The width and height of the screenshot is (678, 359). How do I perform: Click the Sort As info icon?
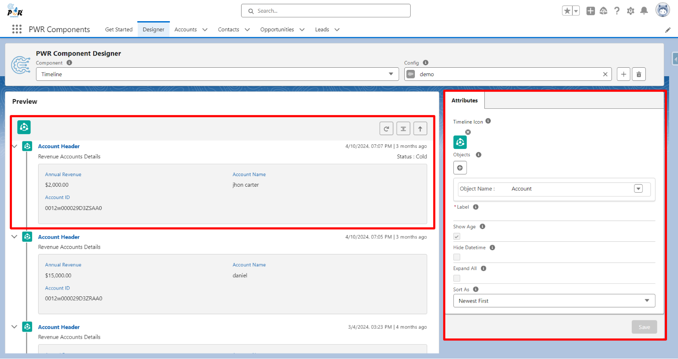pos(475,290)
